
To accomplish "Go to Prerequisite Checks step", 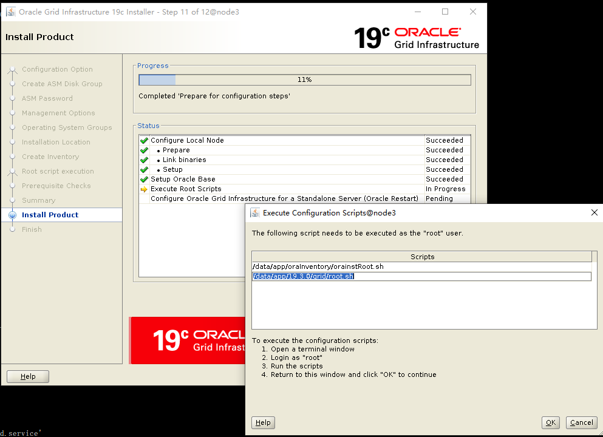I will pyautogui.click(x=56, y=186).
